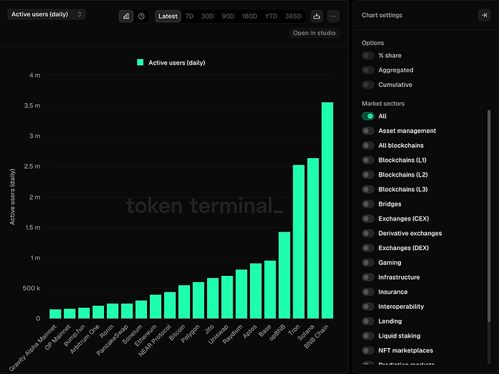Collapse the Chart settings panel arrow
Screen dimensions: 499x374
click(x=484, y=16)
